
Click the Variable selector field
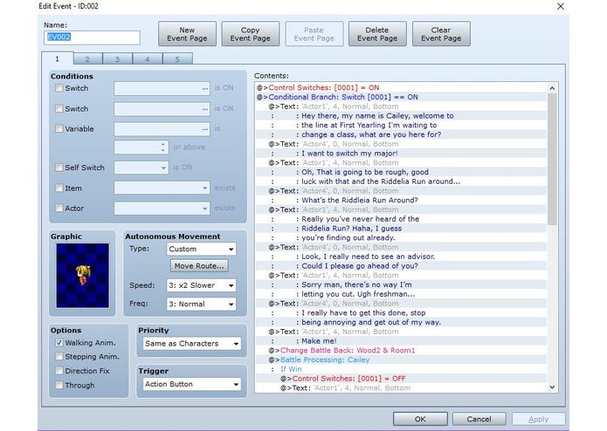tap(162, 129)
